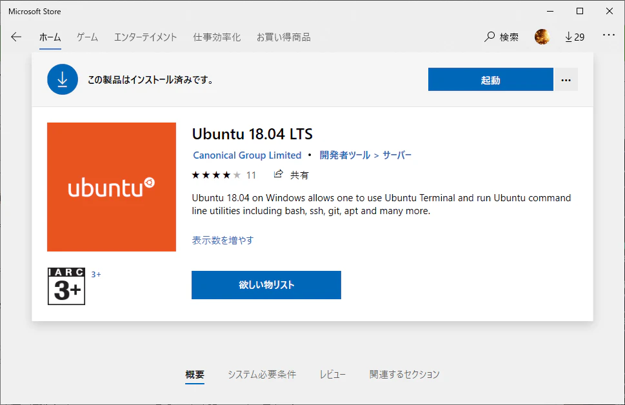Launch Ubuntu with the 起動 button
This screenshot has width=625, height=405.
[x=491, y=80]
